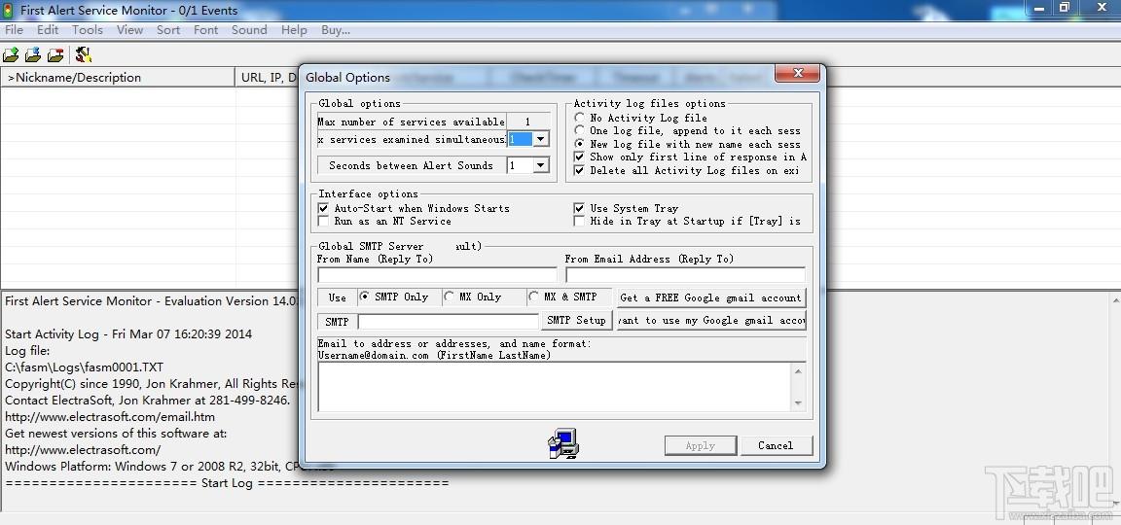Click the SMTP server text field
The width and height of the screenshot is (1121, 525).
pyautogui.click(x=449, y=322)
